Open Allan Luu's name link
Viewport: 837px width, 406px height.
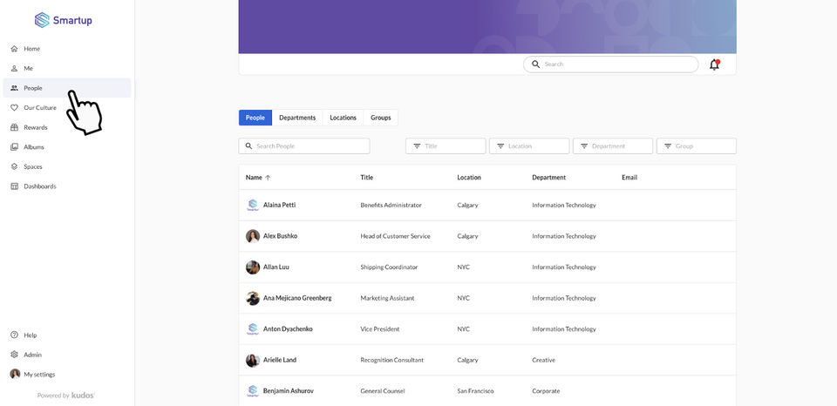(276, 267)
